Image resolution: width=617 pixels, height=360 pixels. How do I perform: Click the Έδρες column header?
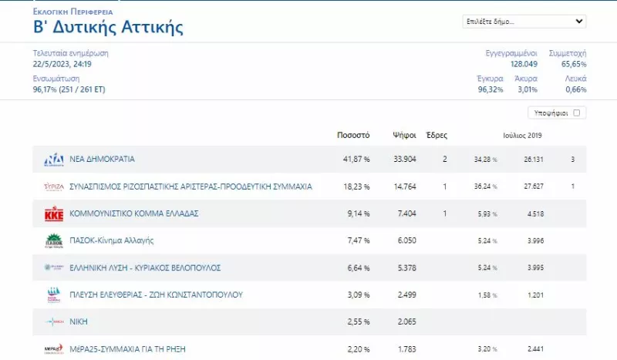coord(437,135)
